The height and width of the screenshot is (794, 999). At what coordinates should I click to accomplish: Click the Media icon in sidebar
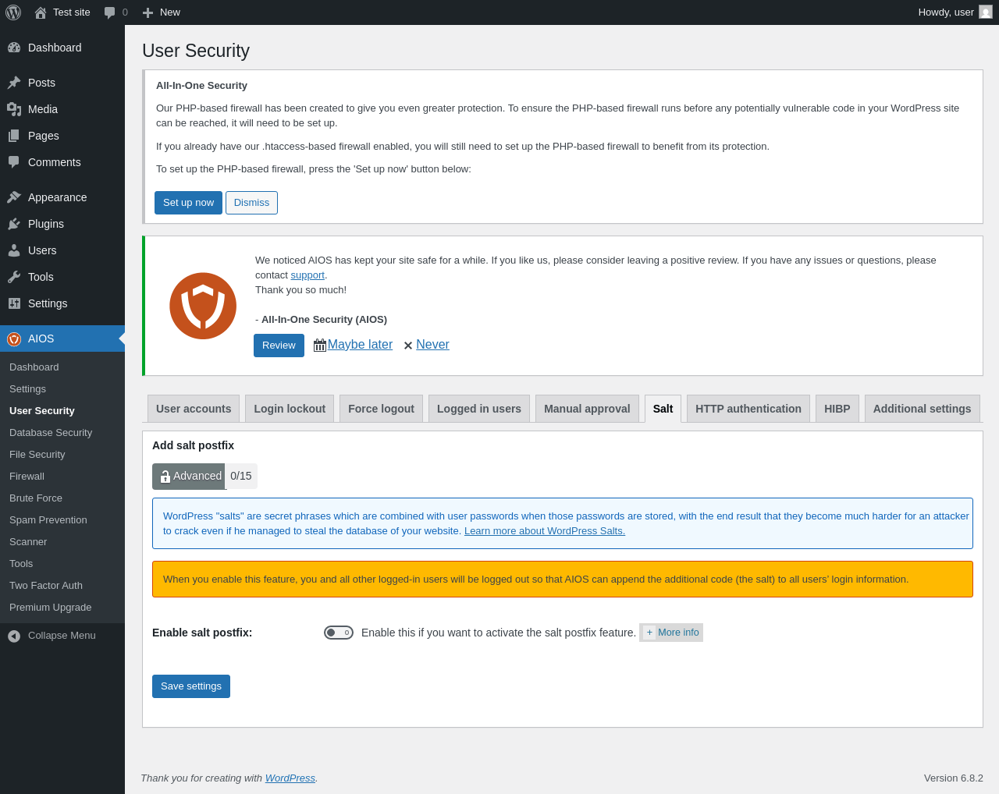[14, 109]
